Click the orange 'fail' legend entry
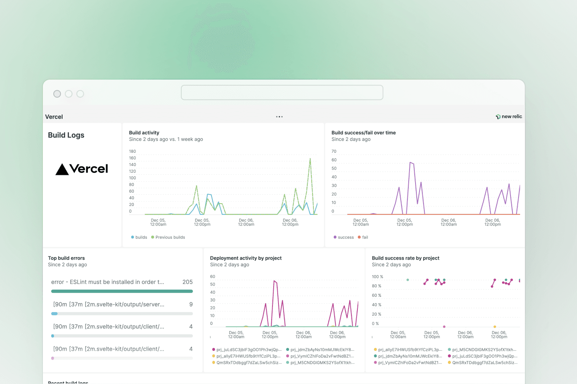The image size is (577, 384). click(363, 237)
